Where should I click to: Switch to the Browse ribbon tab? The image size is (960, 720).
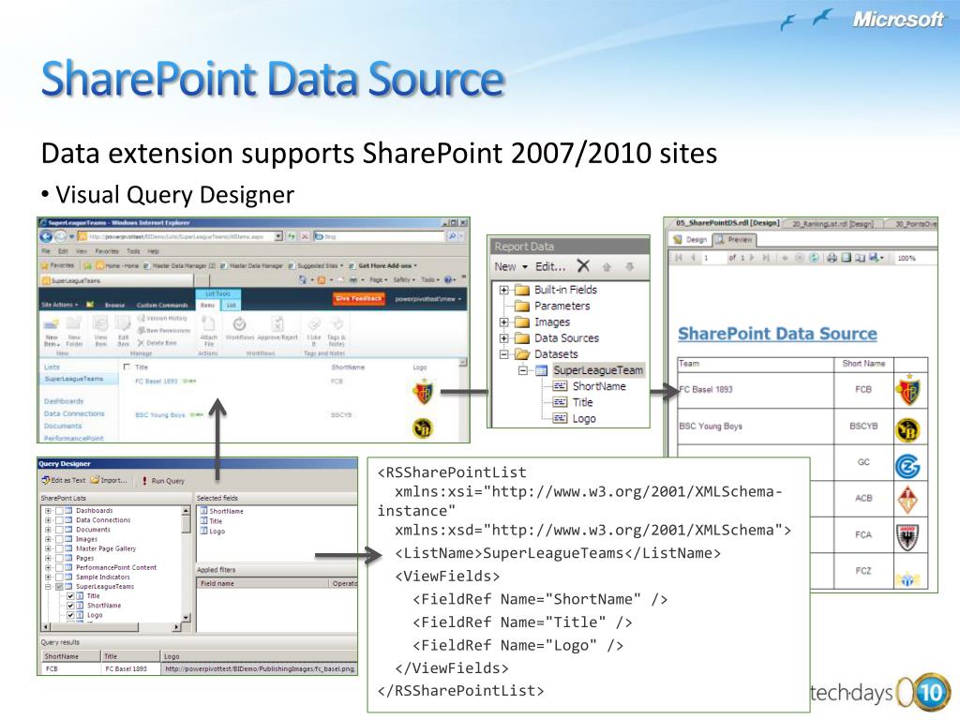click(114, 305)
